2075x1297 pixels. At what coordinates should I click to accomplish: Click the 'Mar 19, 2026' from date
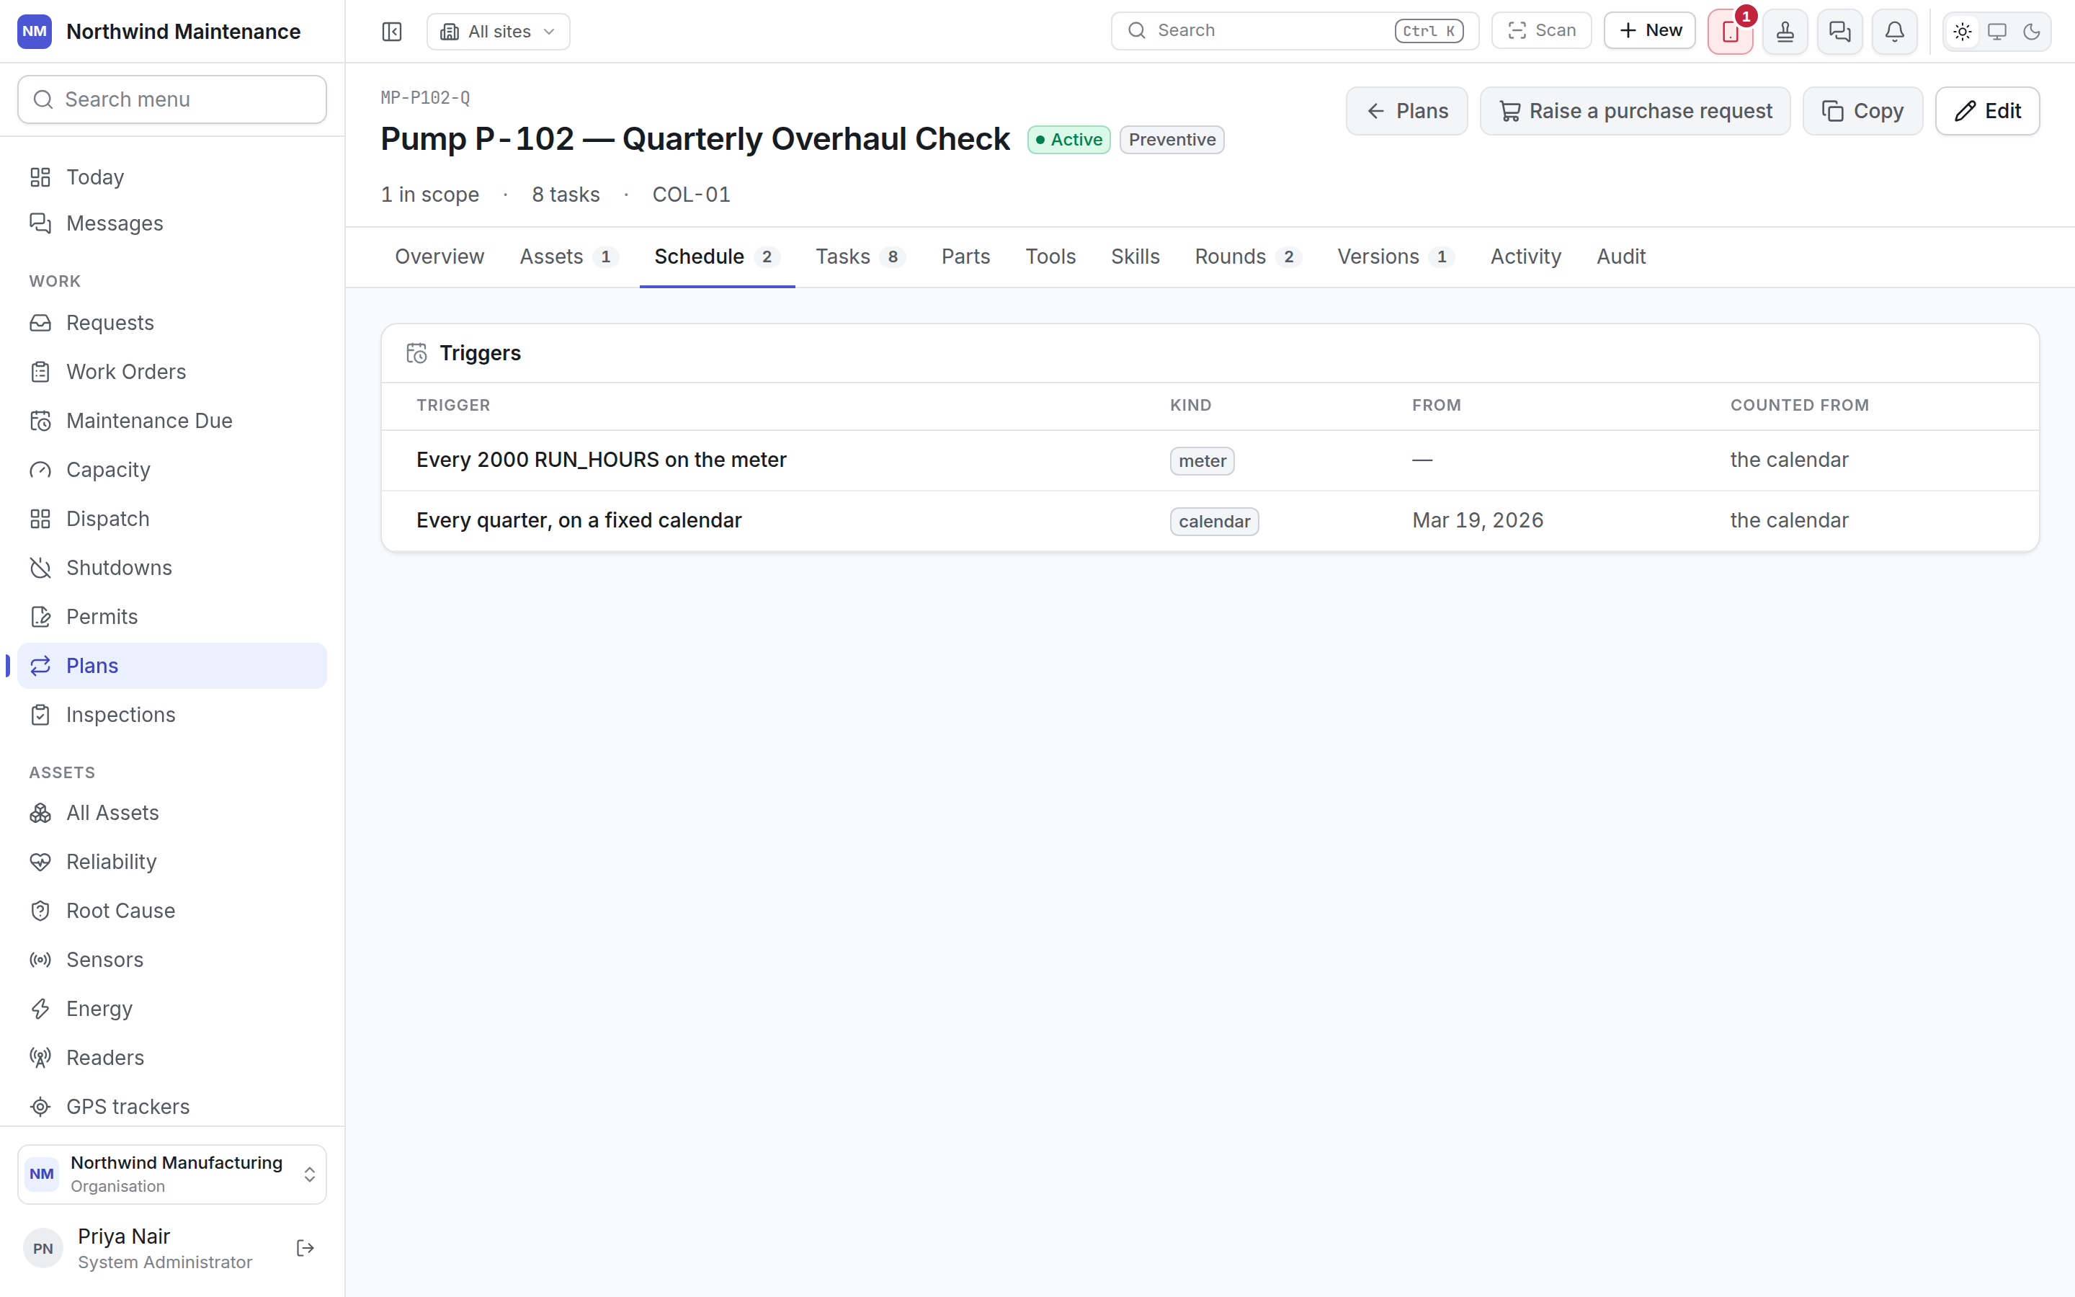[x=1478, y=521]
